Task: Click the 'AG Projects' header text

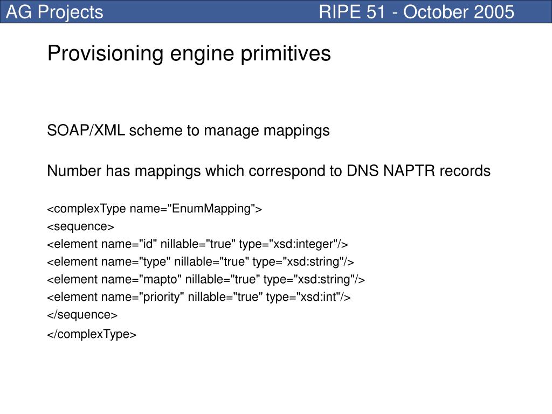Action: [54, 12]
